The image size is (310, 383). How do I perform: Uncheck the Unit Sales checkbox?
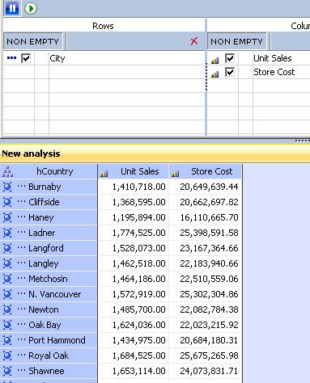tap(230, 58)
